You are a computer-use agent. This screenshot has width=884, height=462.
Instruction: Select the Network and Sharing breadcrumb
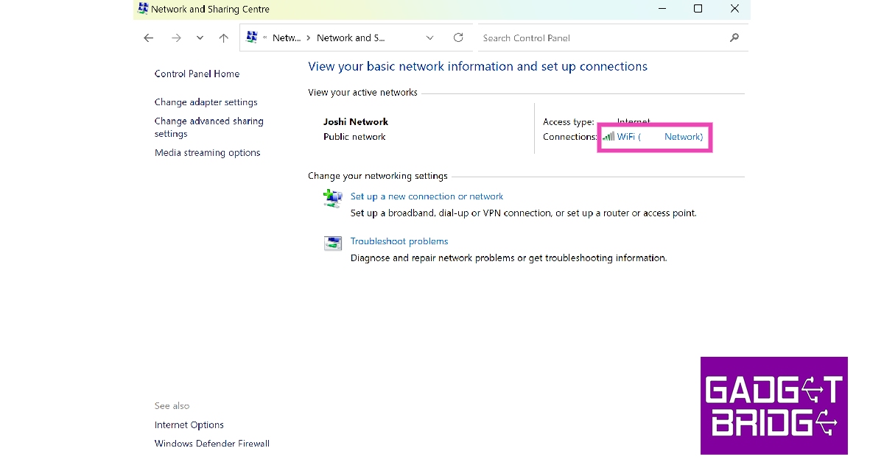(x=351, y=38)
